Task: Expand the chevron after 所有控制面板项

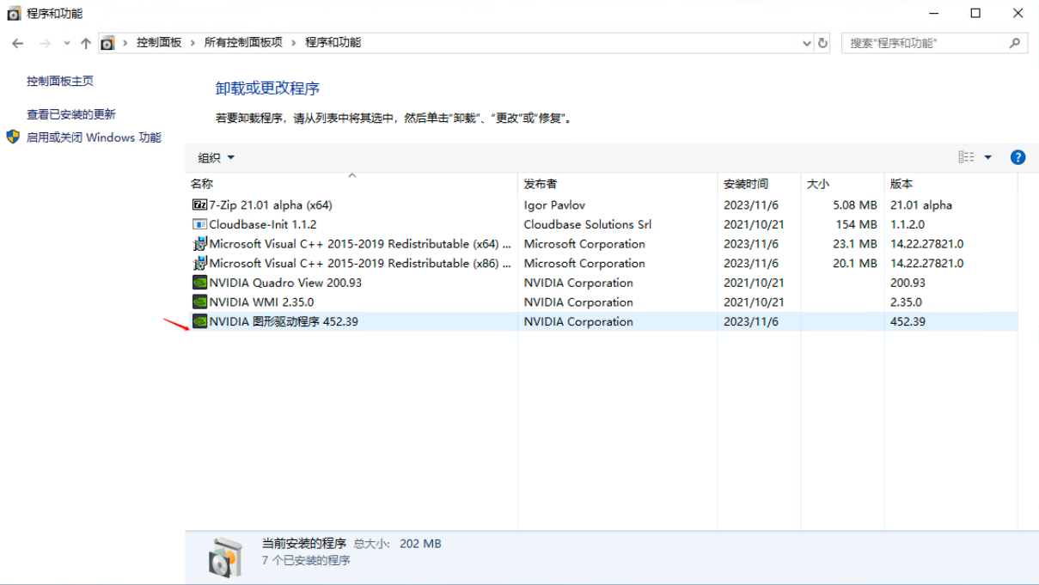Action: click(x=294, y=43)
